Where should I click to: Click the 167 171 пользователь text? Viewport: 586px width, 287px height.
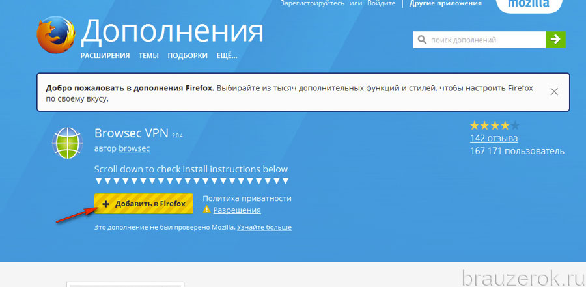pyautogui.click(x=517, y=151)
